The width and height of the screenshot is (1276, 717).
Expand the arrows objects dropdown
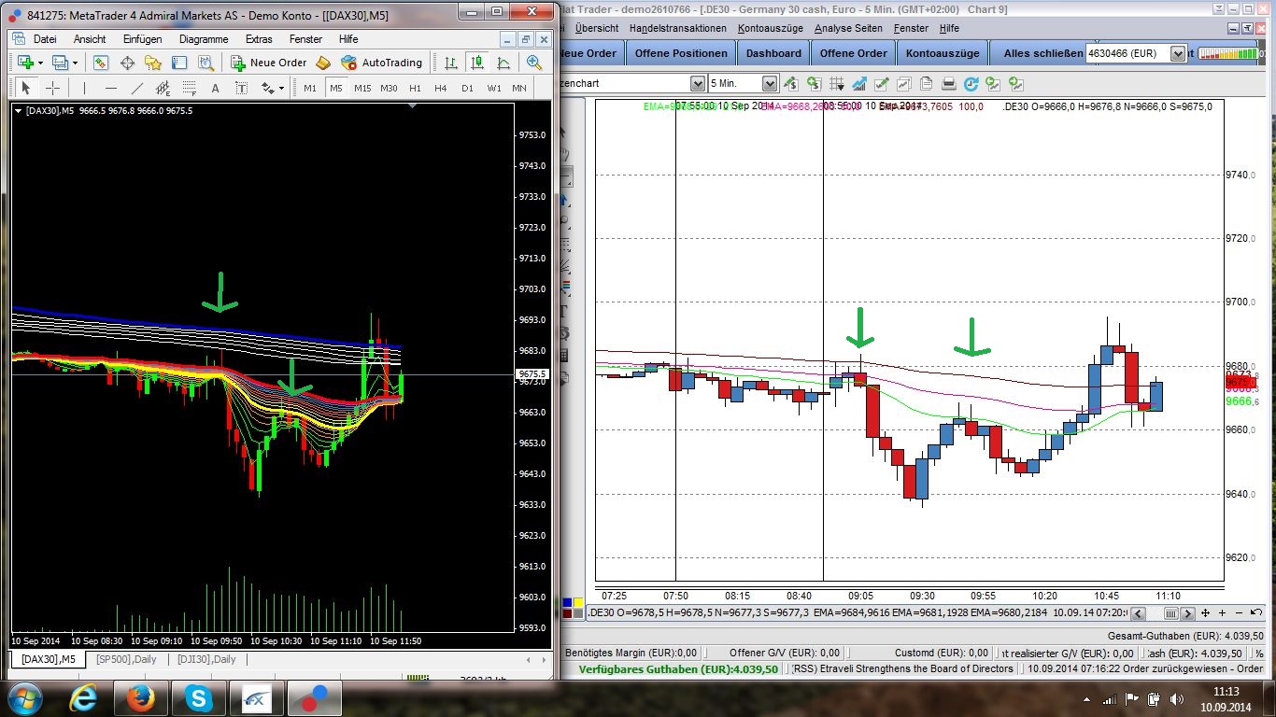coord(281,89)
